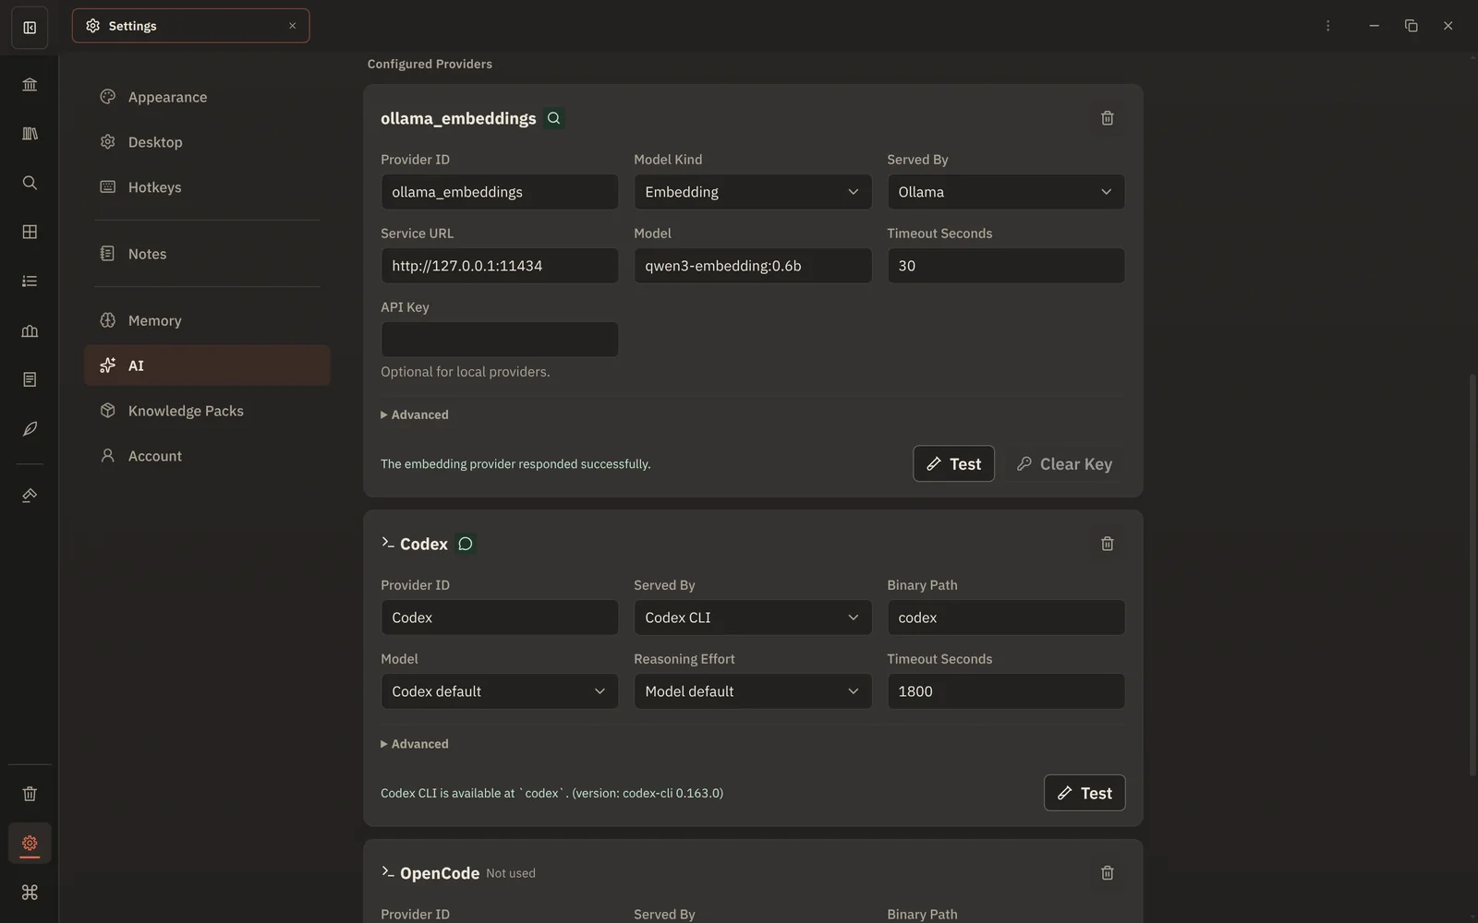
Task: Click the ollama_embeddings card title
Action: click(x=458, y=118)
